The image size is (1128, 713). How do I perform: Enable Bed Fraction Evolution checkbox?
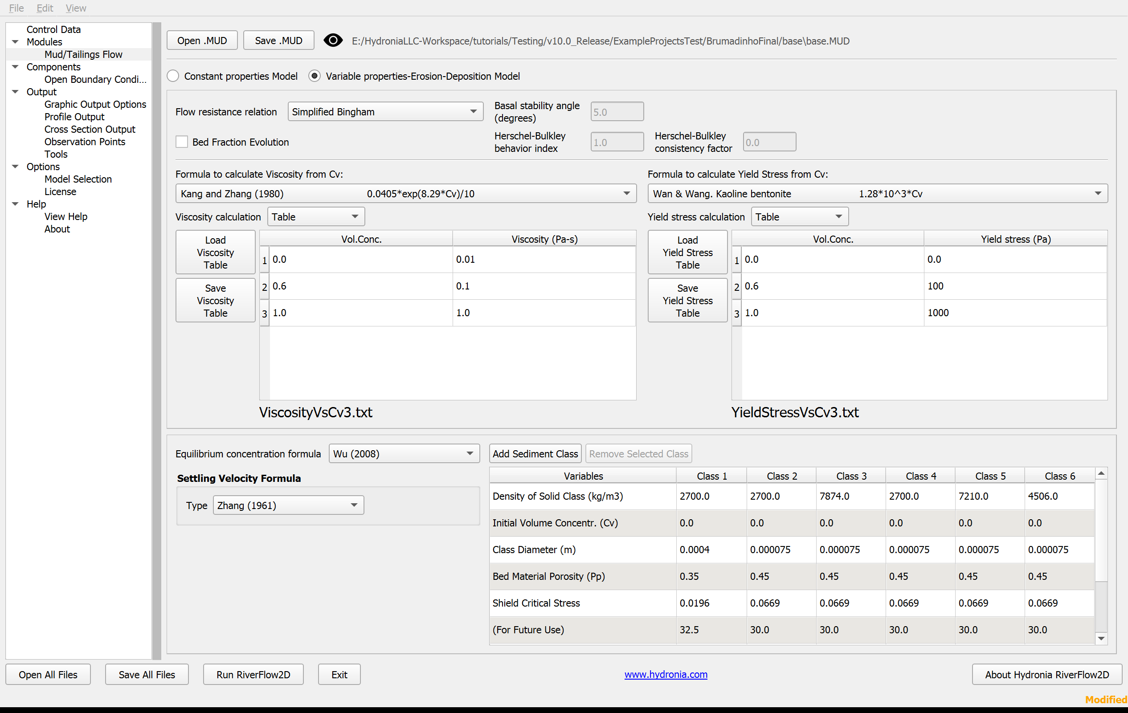pyautogui.click(x=182, y=142)
